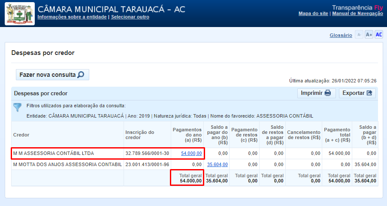The width and height of the screenshot is (387, 206).
Task: Open Manual de Navegação link
Action: pyautogui.click(x=357, y=13)
